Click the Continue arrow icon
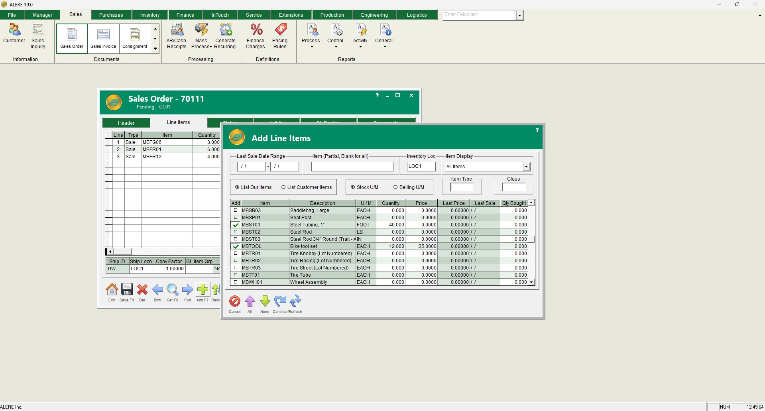The height and width of the screenshot is (411, 765). pos(280,301)
